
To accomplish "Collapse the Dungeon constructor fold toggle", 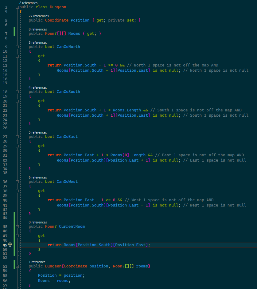I will click(17, 266).
